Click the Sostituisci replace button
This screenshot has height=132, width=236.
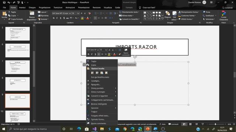coord(209,15)
